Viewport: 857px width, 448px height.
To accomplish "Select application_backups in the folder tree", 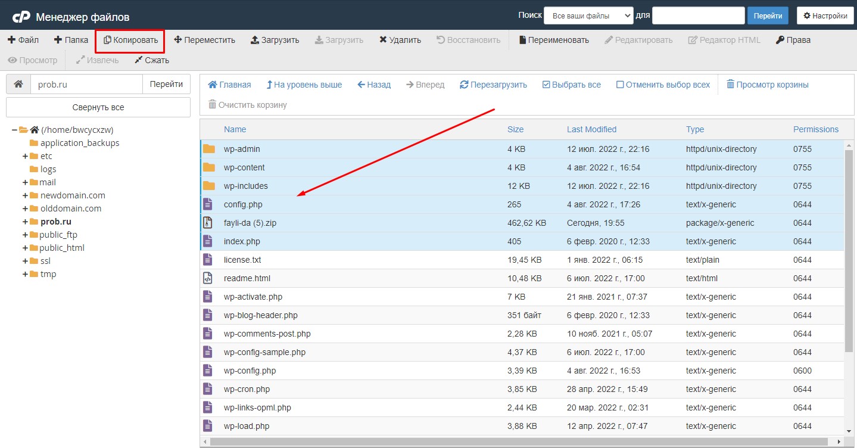I will point(80,143).
